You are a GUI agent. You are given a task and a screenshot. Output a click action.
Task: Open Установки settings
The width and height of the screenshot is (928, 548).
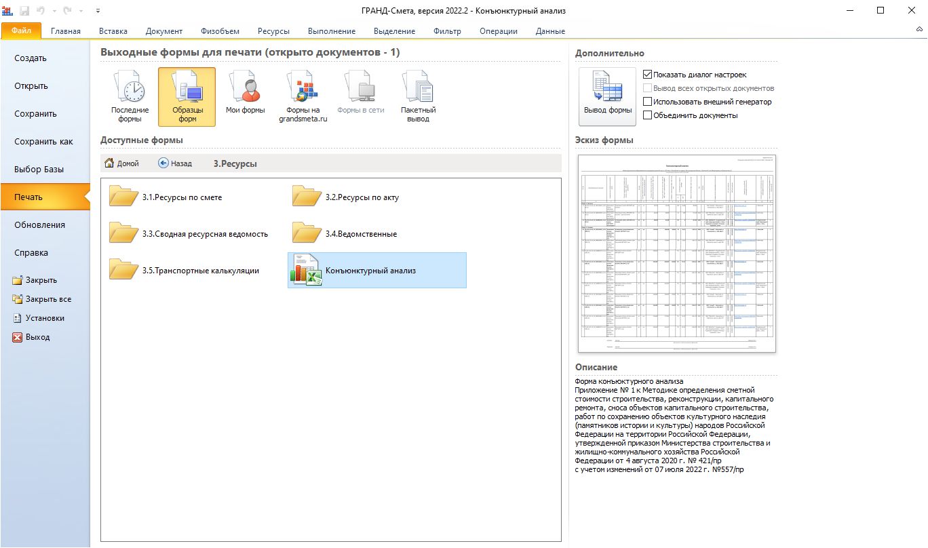coord(39,318)
